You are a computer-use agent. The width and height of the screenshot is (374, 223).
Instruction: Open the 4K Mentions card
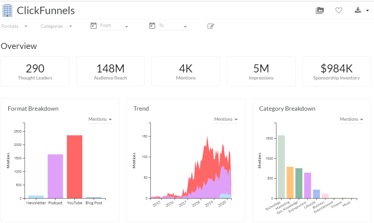[186, 71]
